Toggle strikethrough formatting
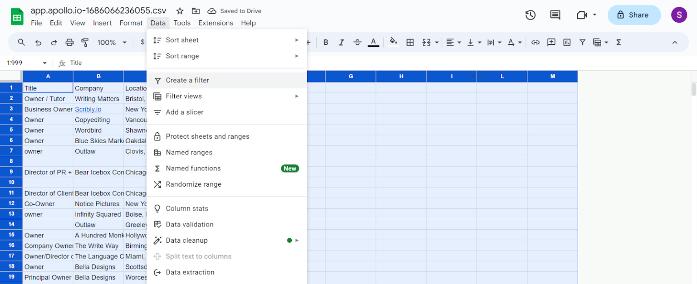Screen dimensions: 697x284 point(357,42)
